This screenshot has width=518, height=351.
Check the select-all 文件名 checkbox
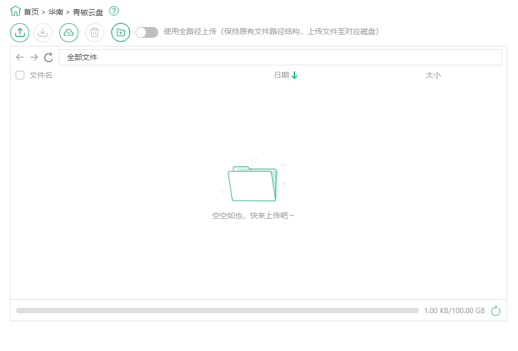coord(20,75)
